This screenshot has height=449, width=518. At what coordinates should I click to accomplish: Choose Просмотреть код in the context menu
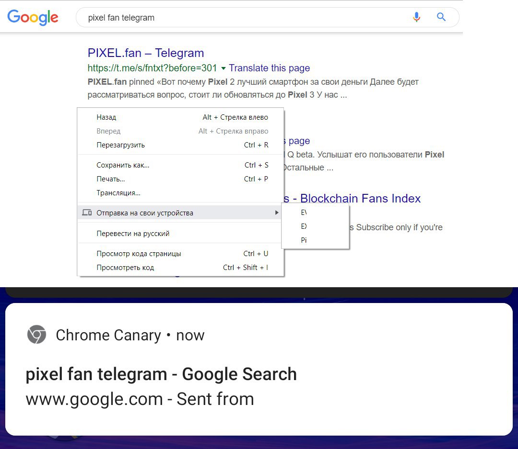(x=181, y=268)
